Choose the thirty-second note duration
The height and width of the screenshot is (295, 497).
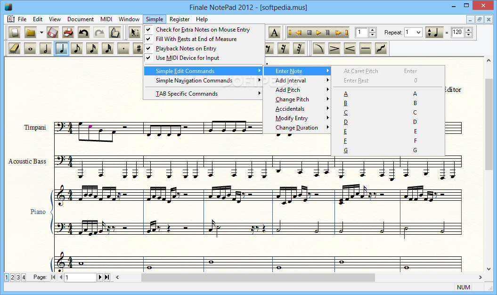click(x=108, y=49)
